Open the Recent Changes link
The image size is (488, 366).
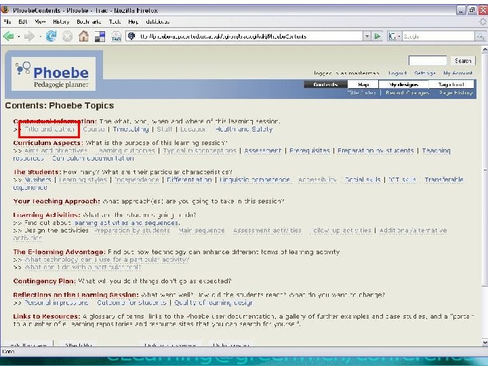click(407, 93)
